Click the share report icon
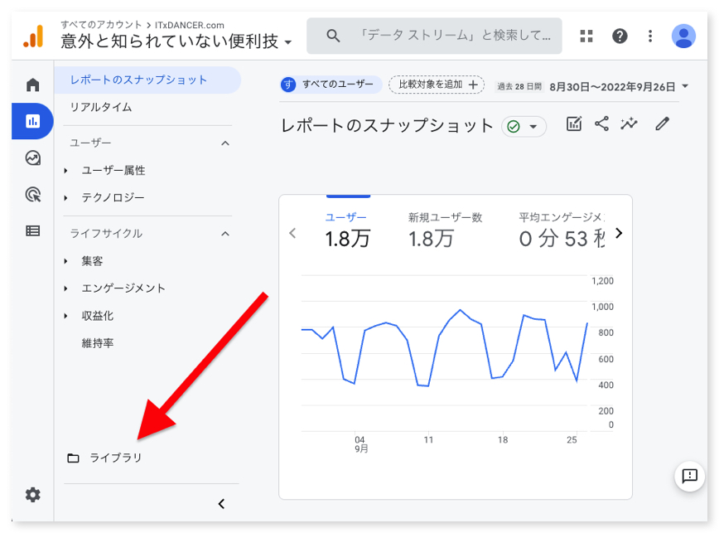Image resolution: width=719 pixels, height=533 pixels. pos(601,124)
